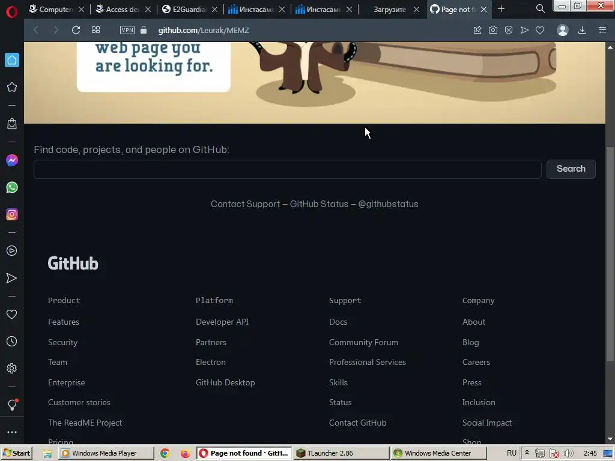This screenshot has height=461, width=615.
Task: Click the scrollbar down arrow
Action: click(x=610, y=439)
